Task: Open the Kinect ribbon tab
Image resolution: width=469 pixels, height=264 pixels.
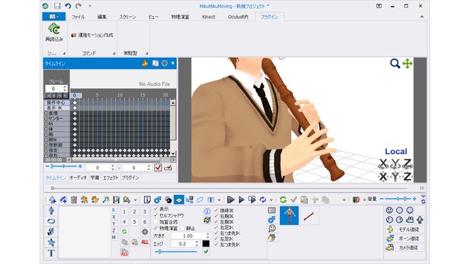Action: click(x=208, y=17)
